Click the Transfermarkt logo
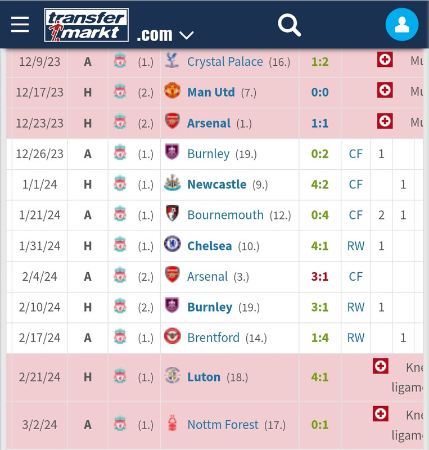Image resolution: width=429 pixels, height=450 pixels. tap(87, 25)
